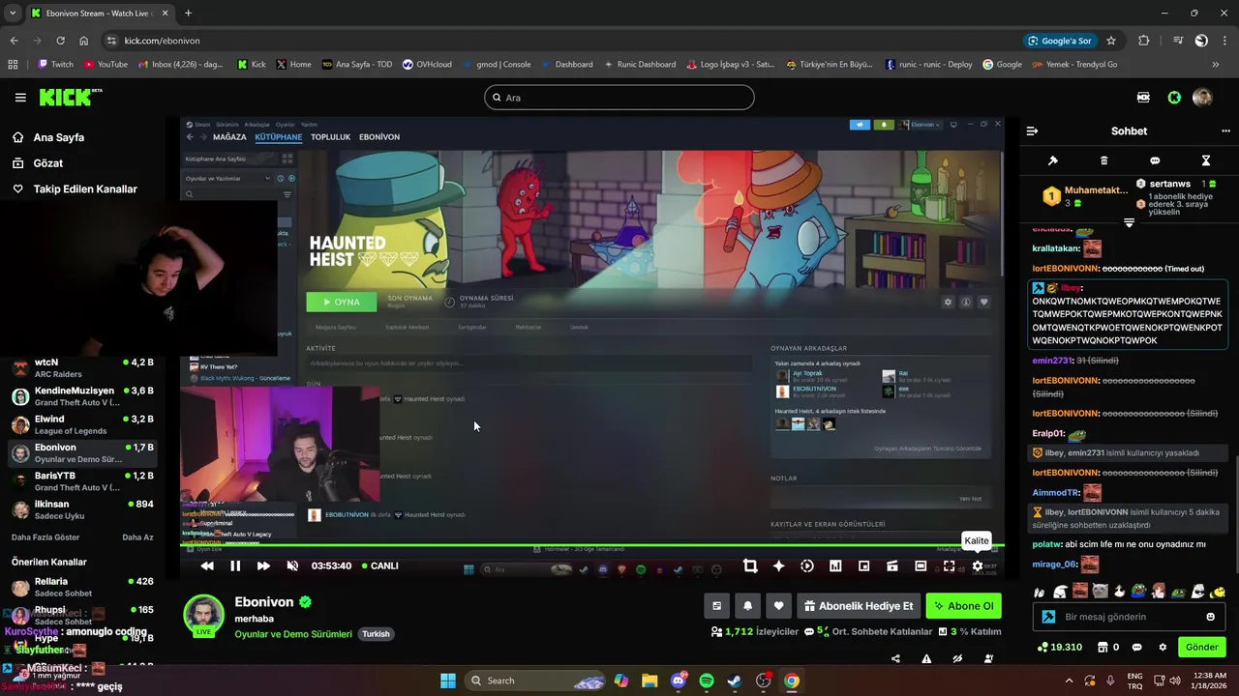This screenshot has width=1239, height=696.
Task: Click the trash clear chat icon
Action: click(x=1104, y=160)
